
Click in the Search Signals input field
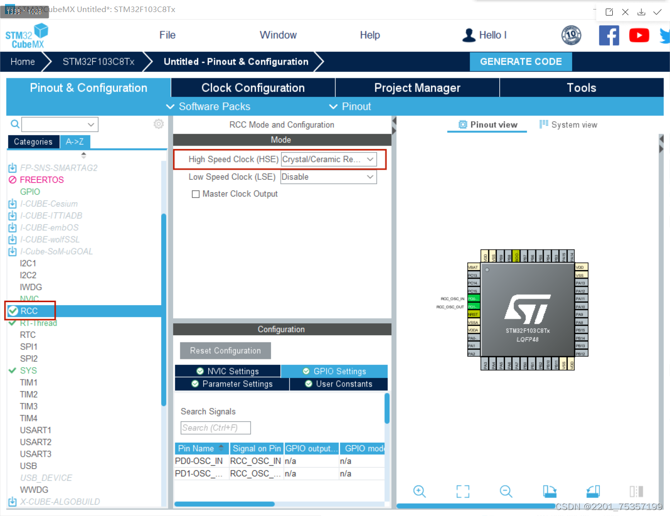tap(215, 428)
